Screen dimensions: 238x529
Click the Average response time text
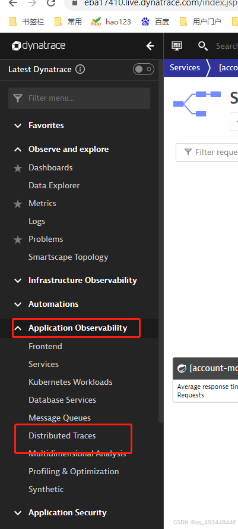click(207, 387)
